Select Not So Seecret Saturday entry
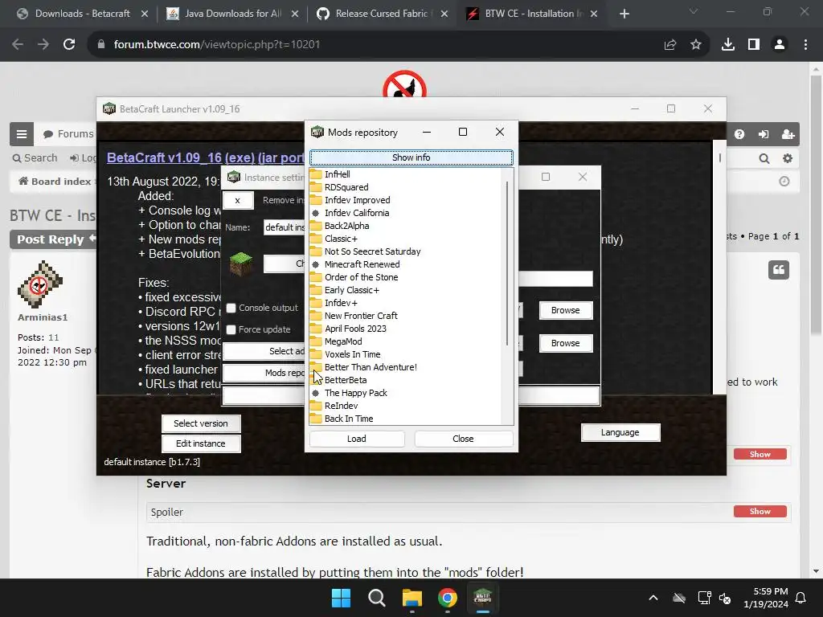 click(372, 251)
